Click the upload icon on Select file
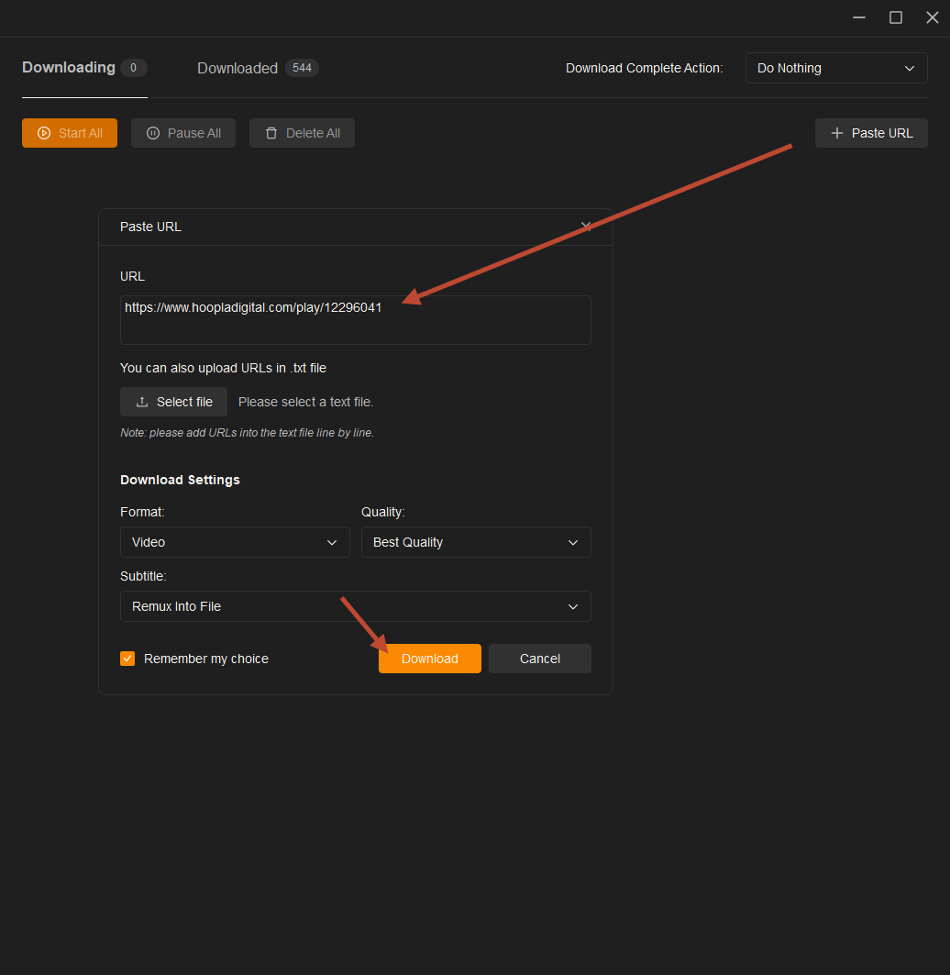Image resolution: width=950 pixels, height=975 pixels. pos(142,402)
